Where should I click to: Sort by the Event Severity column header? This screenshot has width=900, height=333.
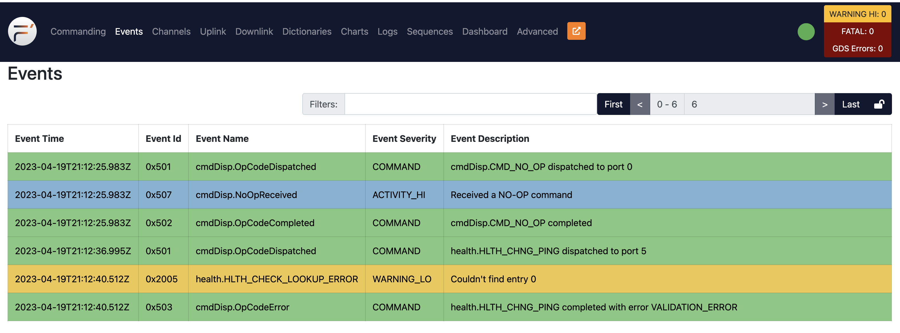(x=404, y=139)
